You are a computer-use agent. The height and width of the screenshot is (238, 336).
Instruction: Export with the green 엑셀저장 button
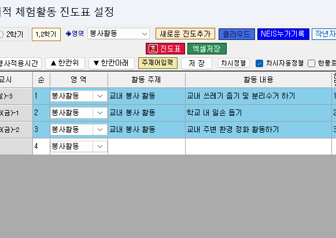207,49
